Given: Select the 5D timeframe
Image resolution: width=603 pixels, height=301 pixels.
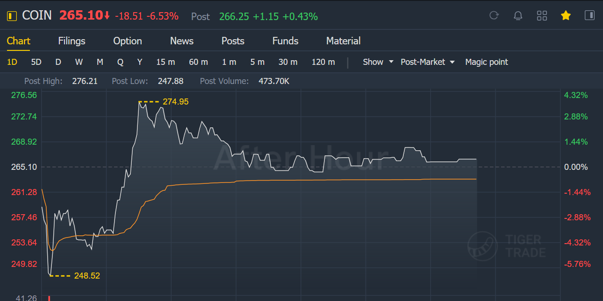Looking at the screenshot, I should pyautogui.click(x=36, y=62).
